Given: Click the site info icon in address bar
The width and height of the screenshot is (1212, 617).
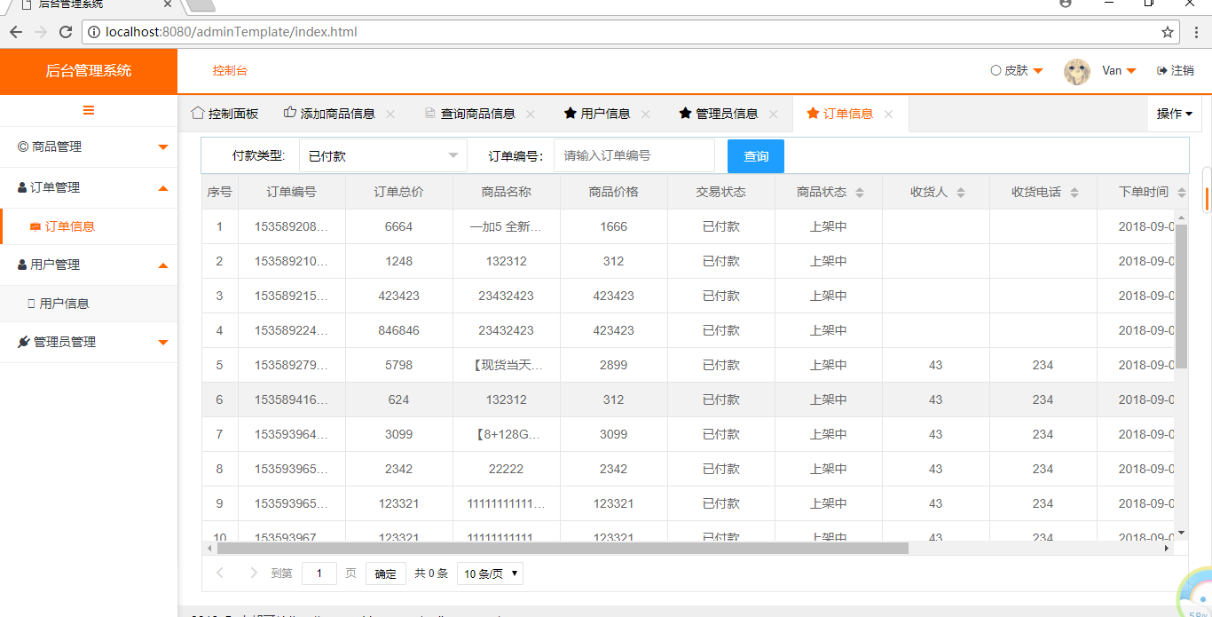Looking at the screenshot, I should [x=94, y=32].
